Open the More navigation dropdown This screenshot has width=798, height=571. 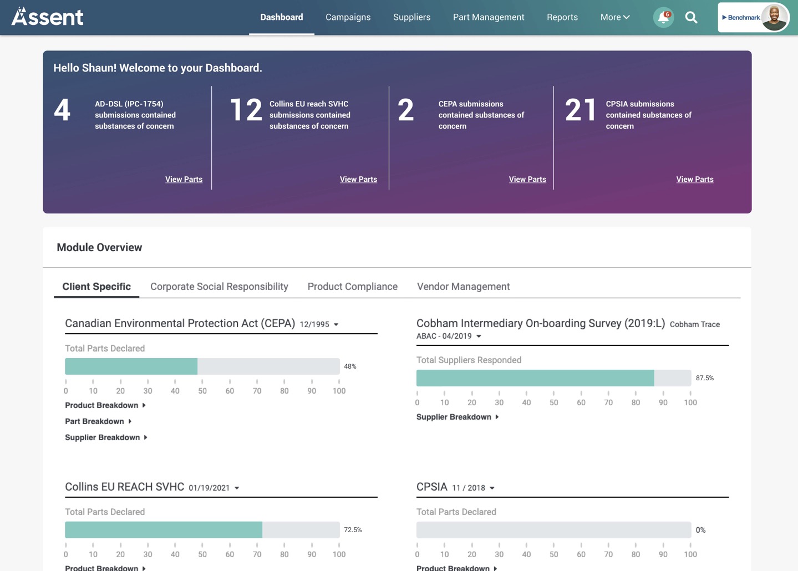coord(614,17)
